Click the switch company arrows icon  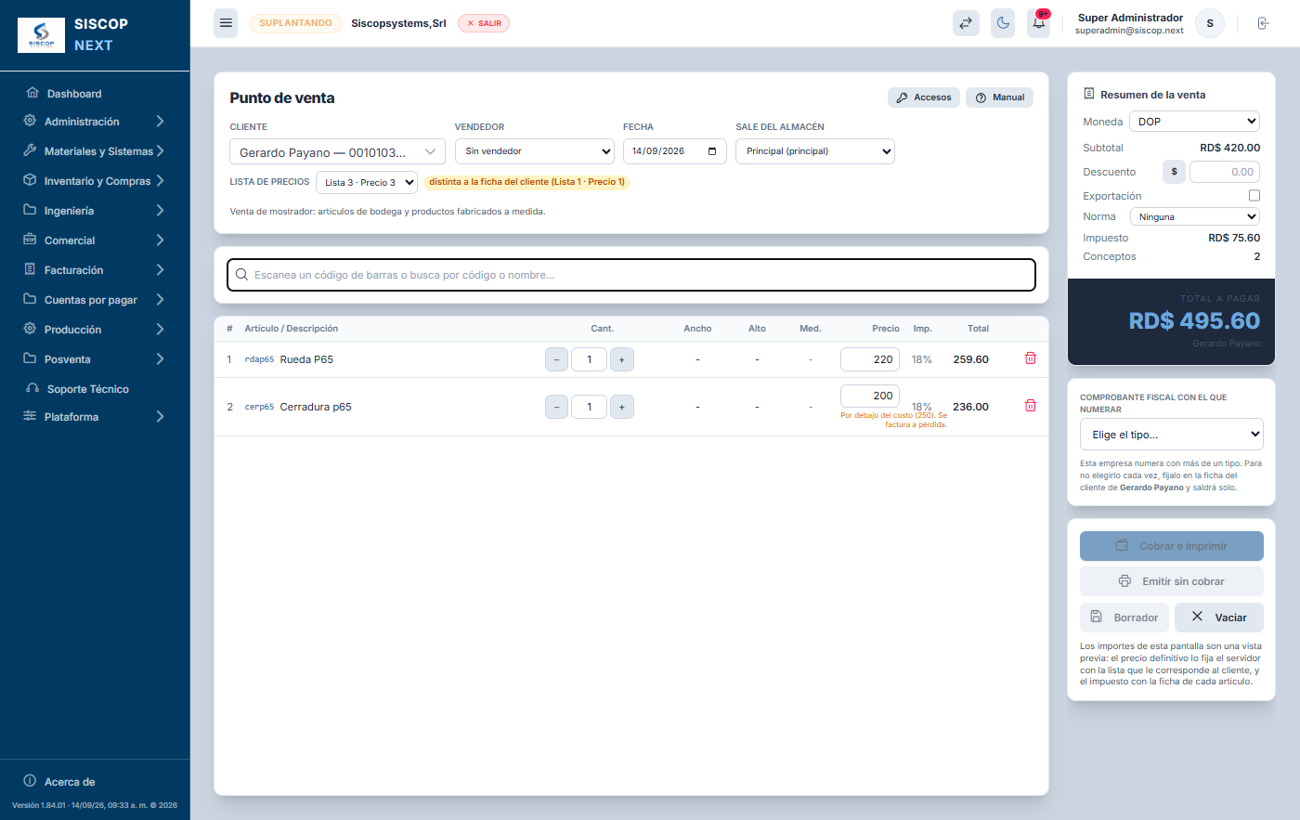967,23
